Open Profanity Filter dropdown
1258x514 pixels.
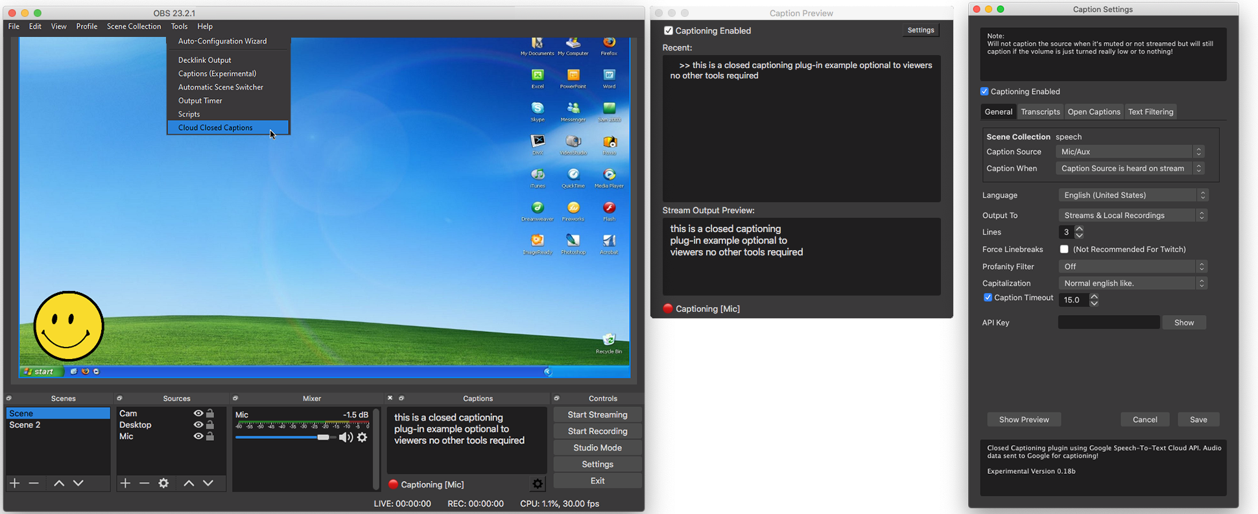[1133, 266]
